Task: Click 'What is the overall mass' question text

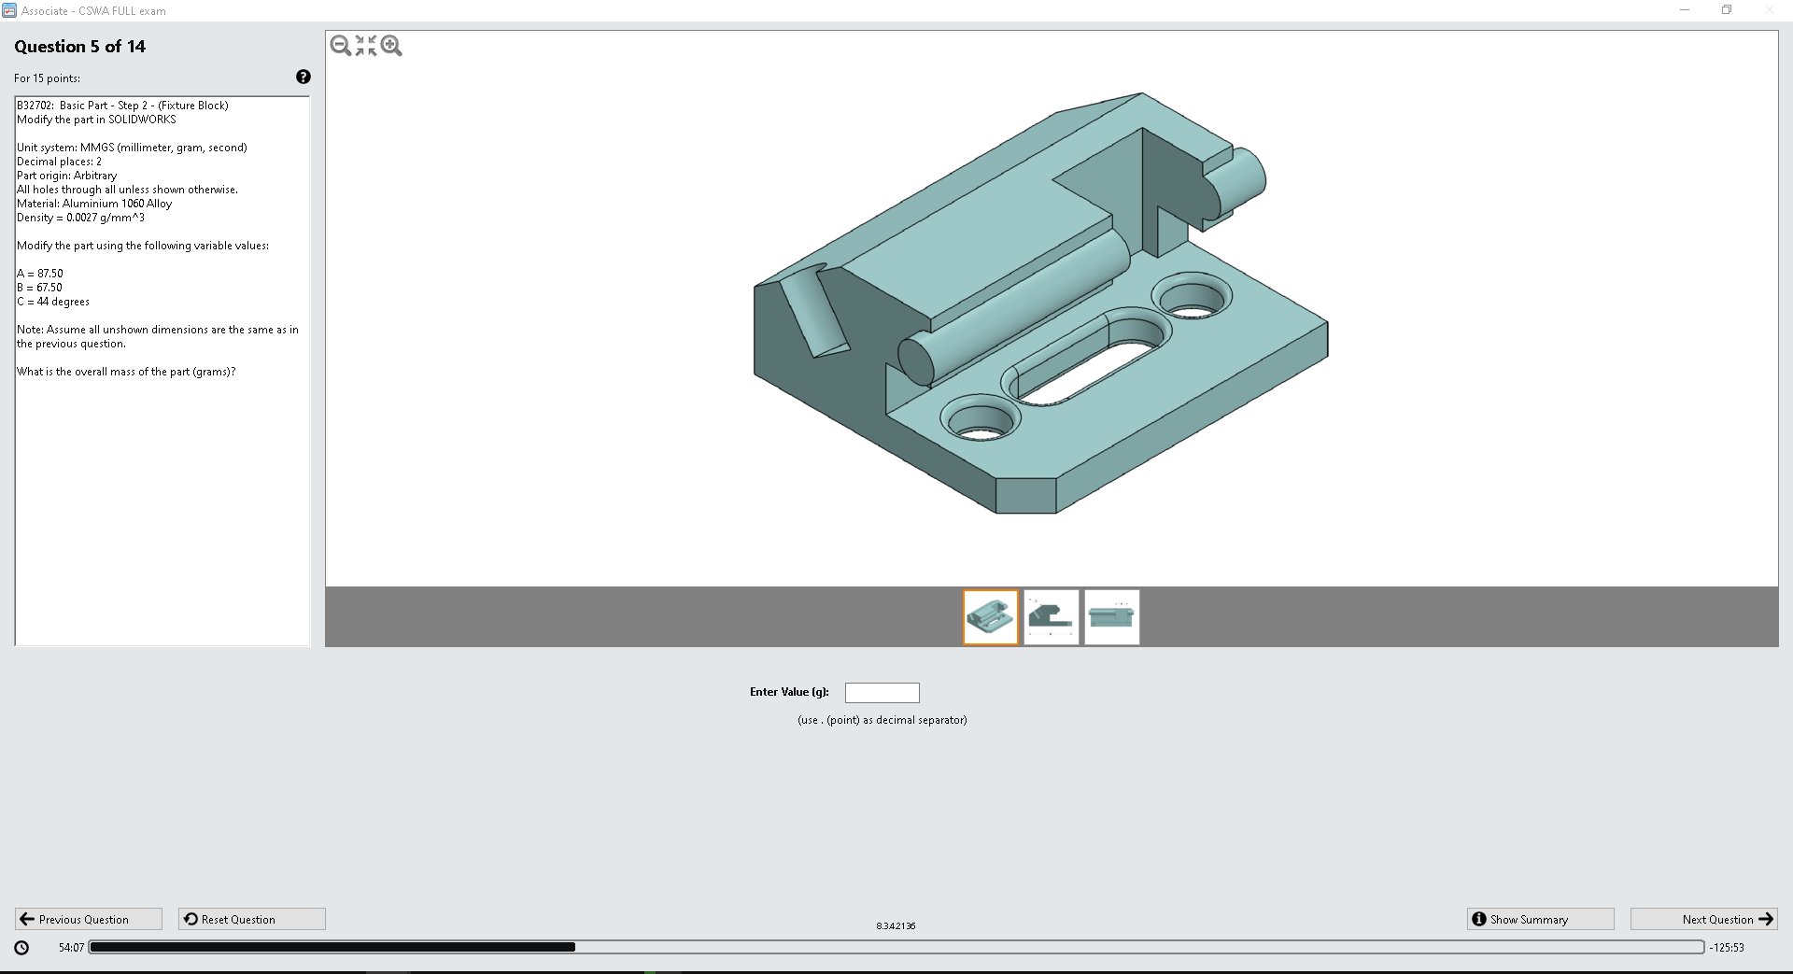Action: coord(126,372)
